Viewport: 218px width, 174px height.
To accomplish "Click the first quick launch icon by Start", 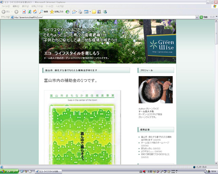I will coord(22,172).
